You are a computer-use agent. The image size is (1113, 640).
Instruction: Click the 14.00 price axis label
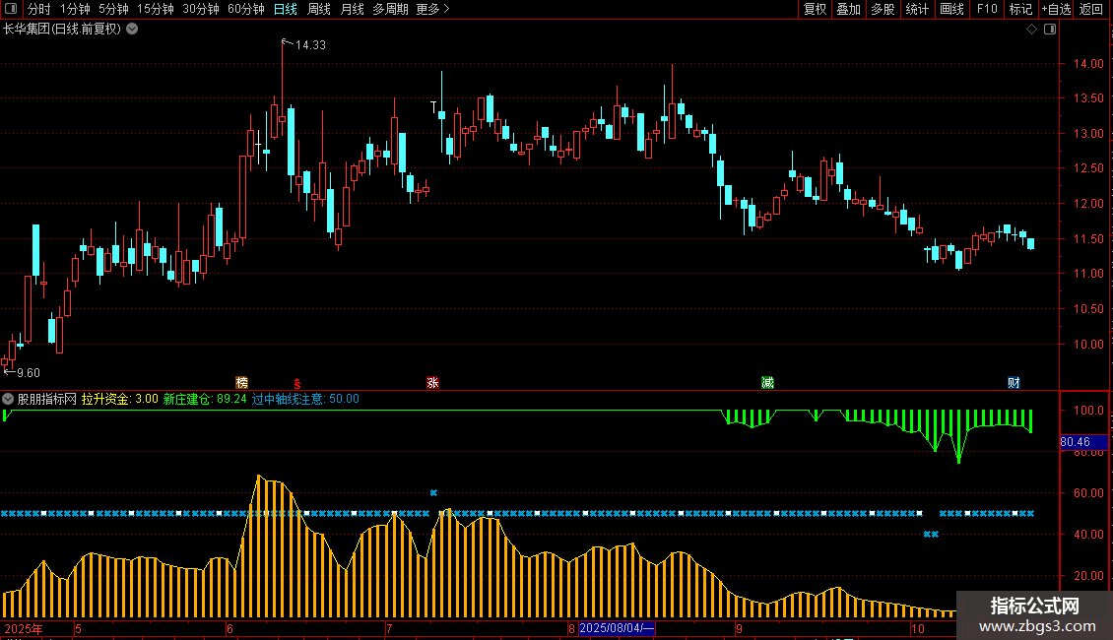[x=1088, y=63]
